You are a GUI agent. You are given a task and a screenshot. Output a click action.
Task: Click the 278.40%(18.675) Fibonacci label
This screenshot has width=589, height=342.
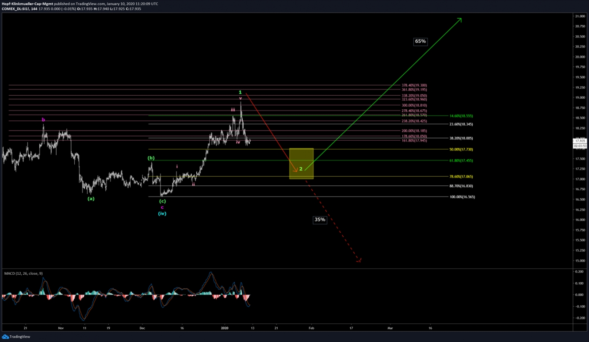click(x=414, y=111)
